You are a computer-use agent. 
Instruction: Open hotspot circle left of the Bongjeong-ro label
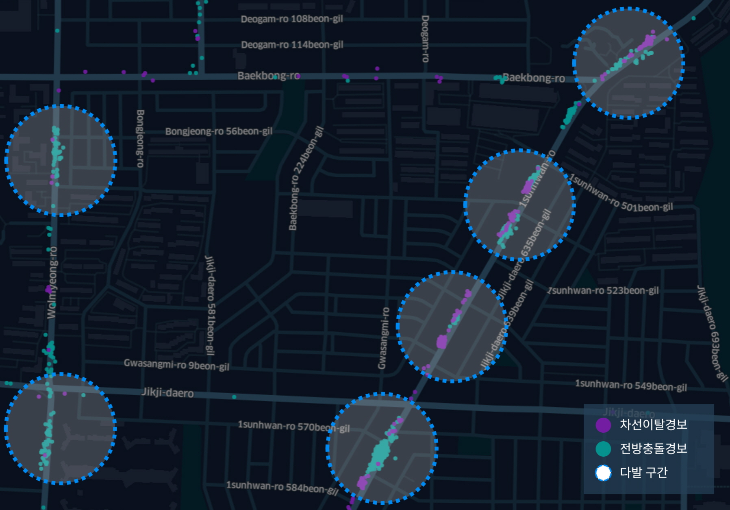coord(61,160)
